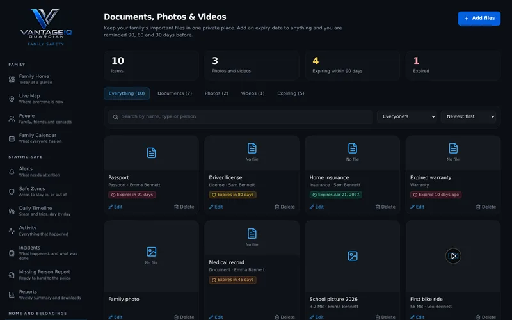Open the Everyone's filter dropdown

pos(407,116)
